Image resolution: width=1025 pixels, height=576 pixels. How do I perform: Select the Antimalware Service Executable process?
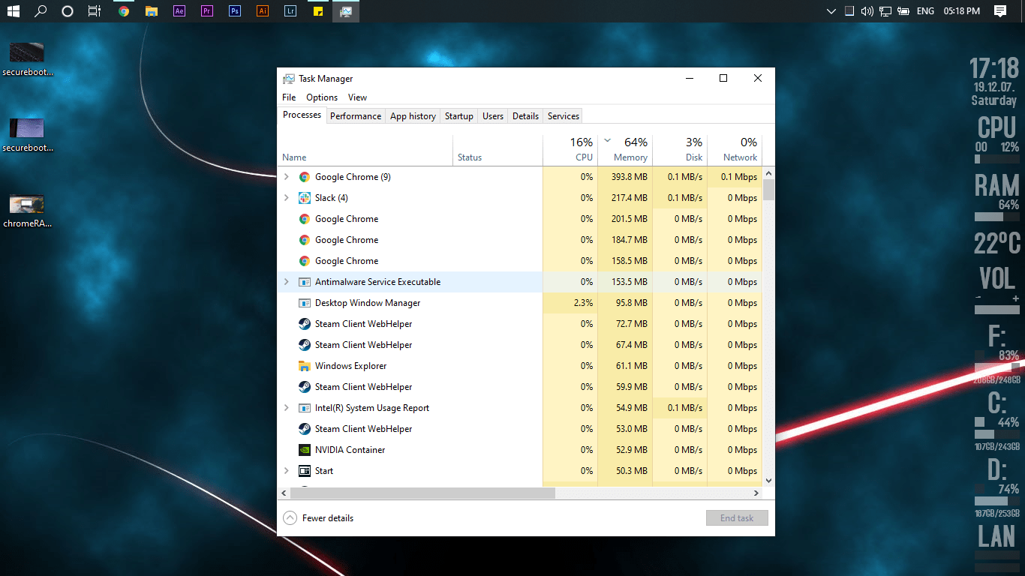point(378,281)
